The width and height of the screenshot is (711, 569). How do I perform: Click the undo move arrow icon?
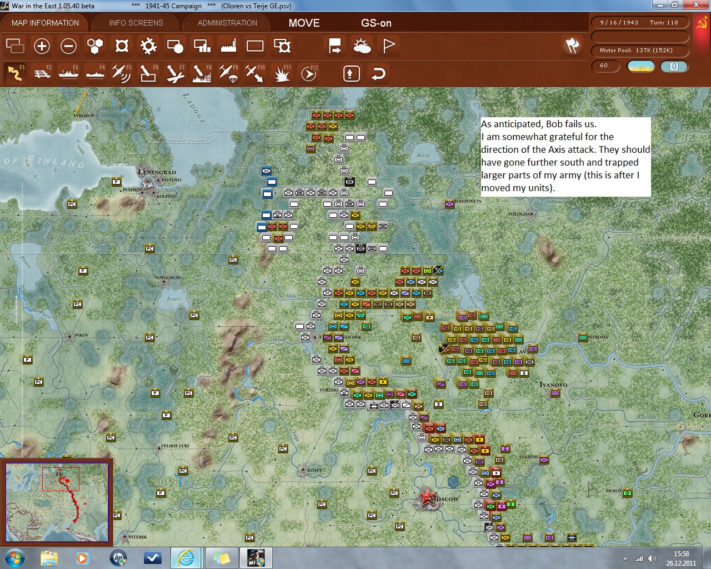pos(378,73)
